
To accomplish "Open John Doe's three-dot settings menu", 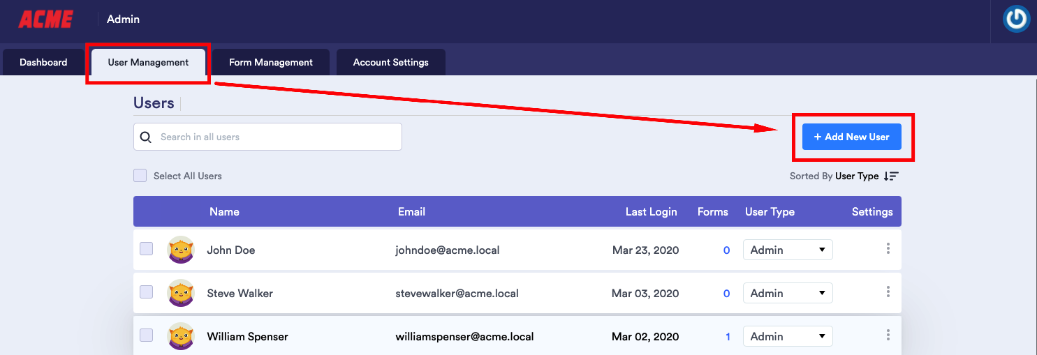I will (888, 249).
